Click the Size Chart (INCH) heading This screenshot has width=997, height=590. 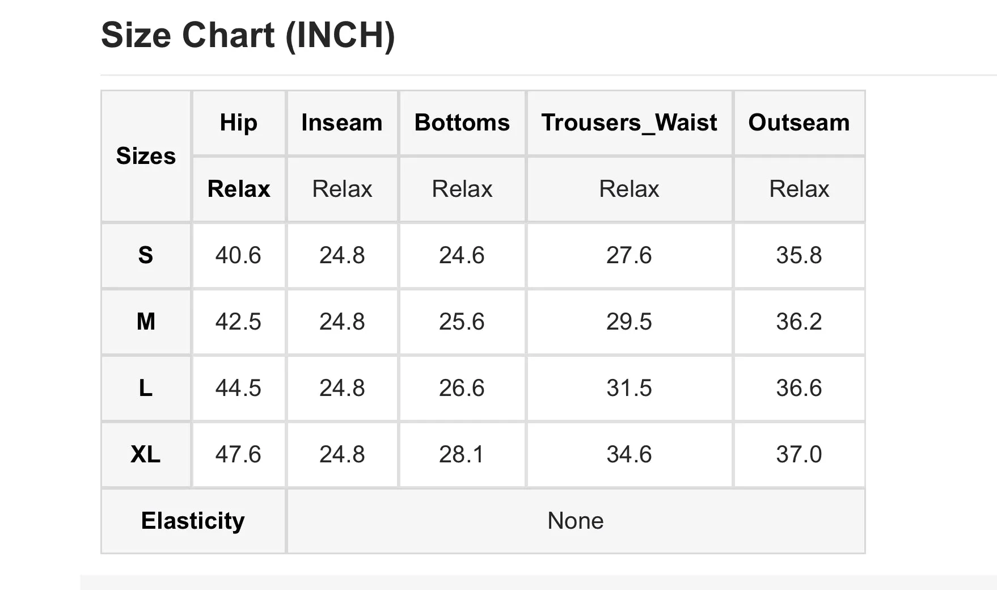(x=248, y=35)
